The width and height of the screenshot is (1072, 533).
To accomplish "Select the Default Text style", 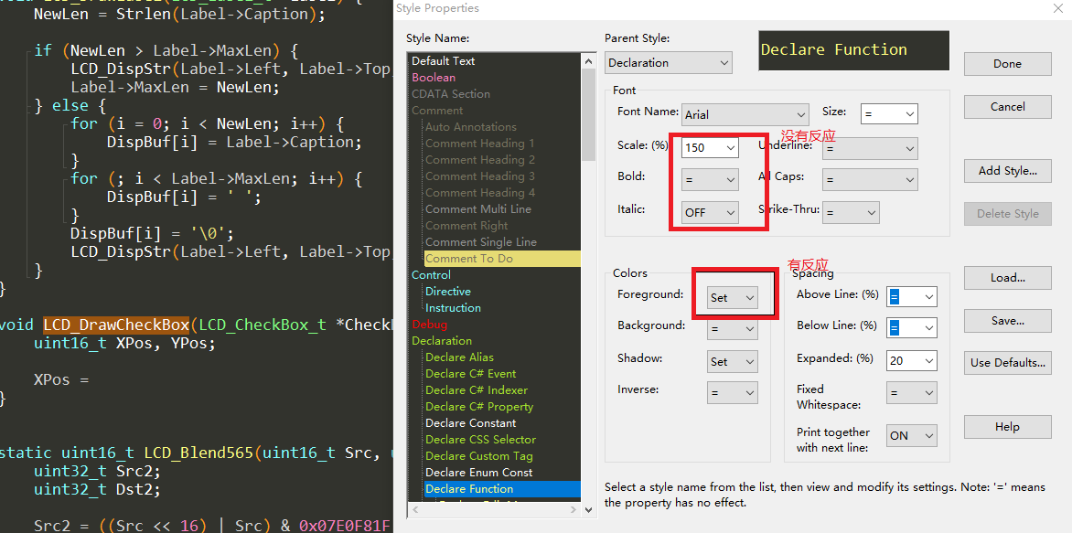I will [x=443, y=61].
